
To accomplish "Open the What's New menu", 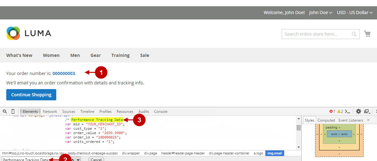I will pyautogui.click(x=19, y=55).
